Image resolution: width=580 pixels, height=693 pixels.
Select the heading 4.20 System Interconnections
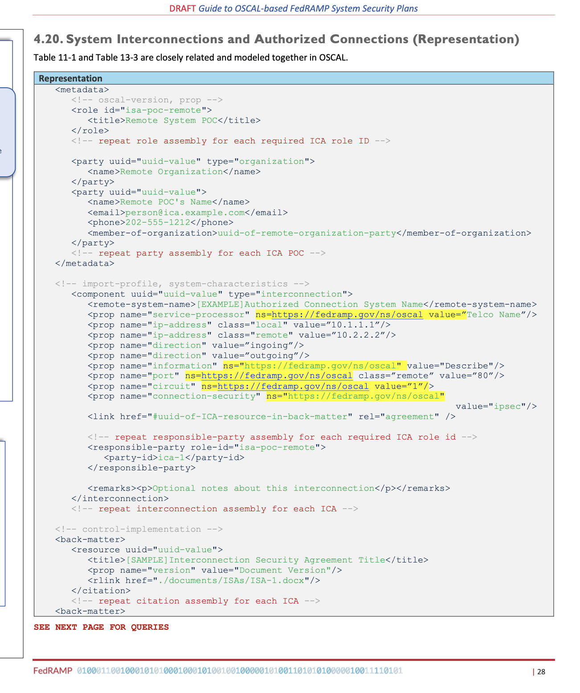276,39
